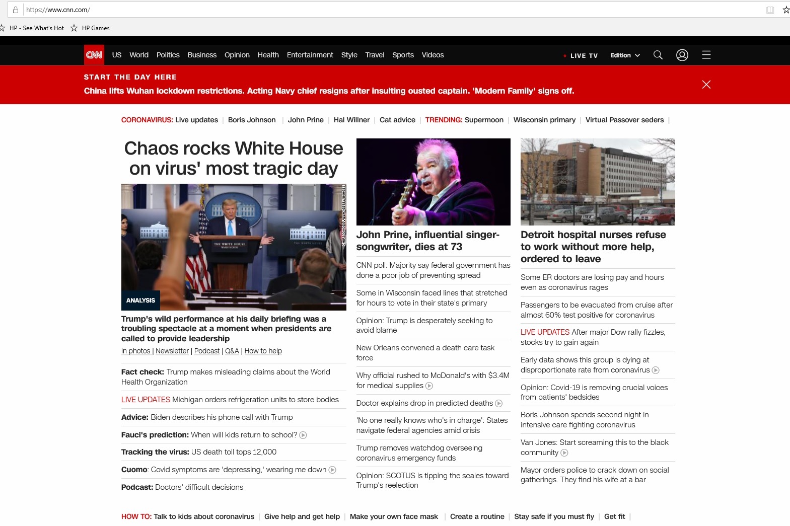Play video icon for Doctor explains drop story
The height and width of the screenshot is (526, 790).
[x=498, y=403]
